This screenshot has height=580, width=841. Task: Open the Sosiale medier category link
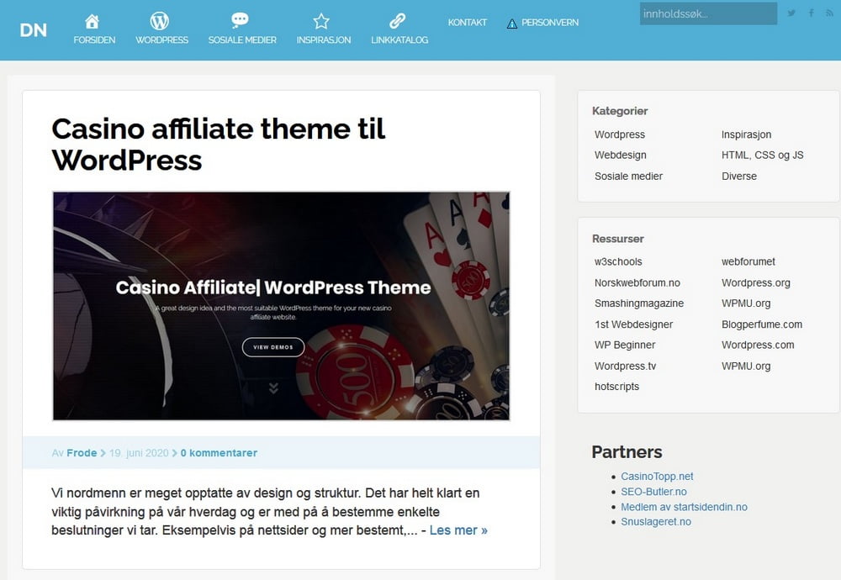(x=628, y=177)
